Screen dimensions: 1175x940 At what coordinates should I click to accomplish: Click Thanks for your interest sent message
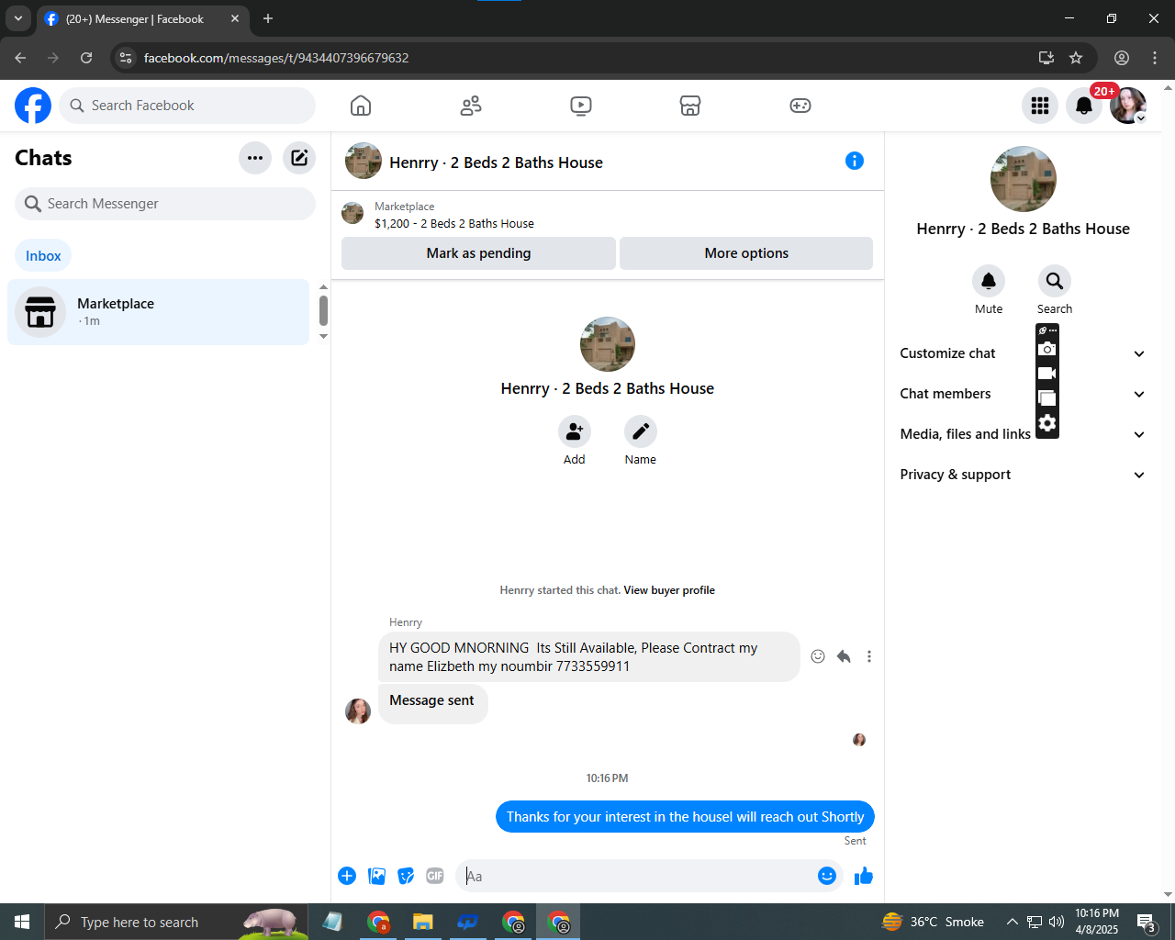click(x=685, y=817)
